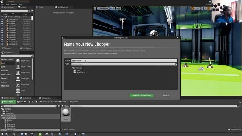Open the Window menu

click(x=14, y=5)
